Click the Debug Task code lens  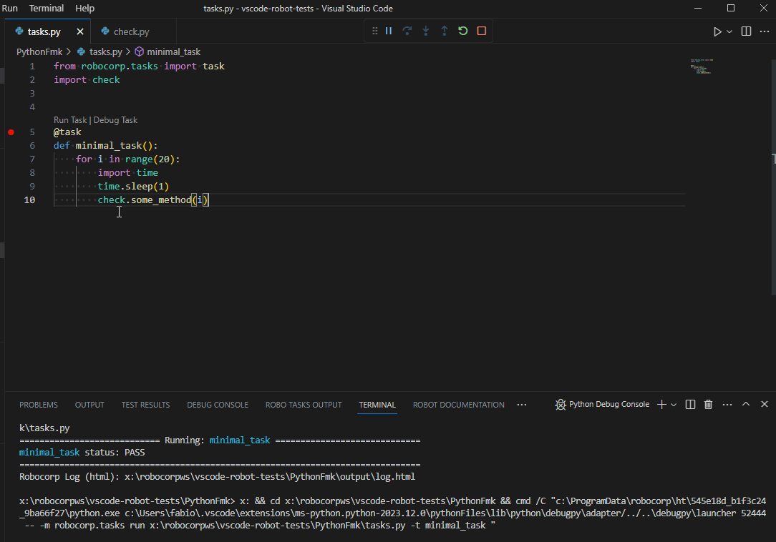coord(115,120)
